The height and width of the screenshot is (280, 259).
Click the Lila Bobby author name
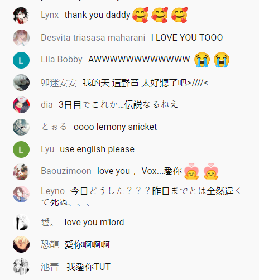[x=61, y=60]
